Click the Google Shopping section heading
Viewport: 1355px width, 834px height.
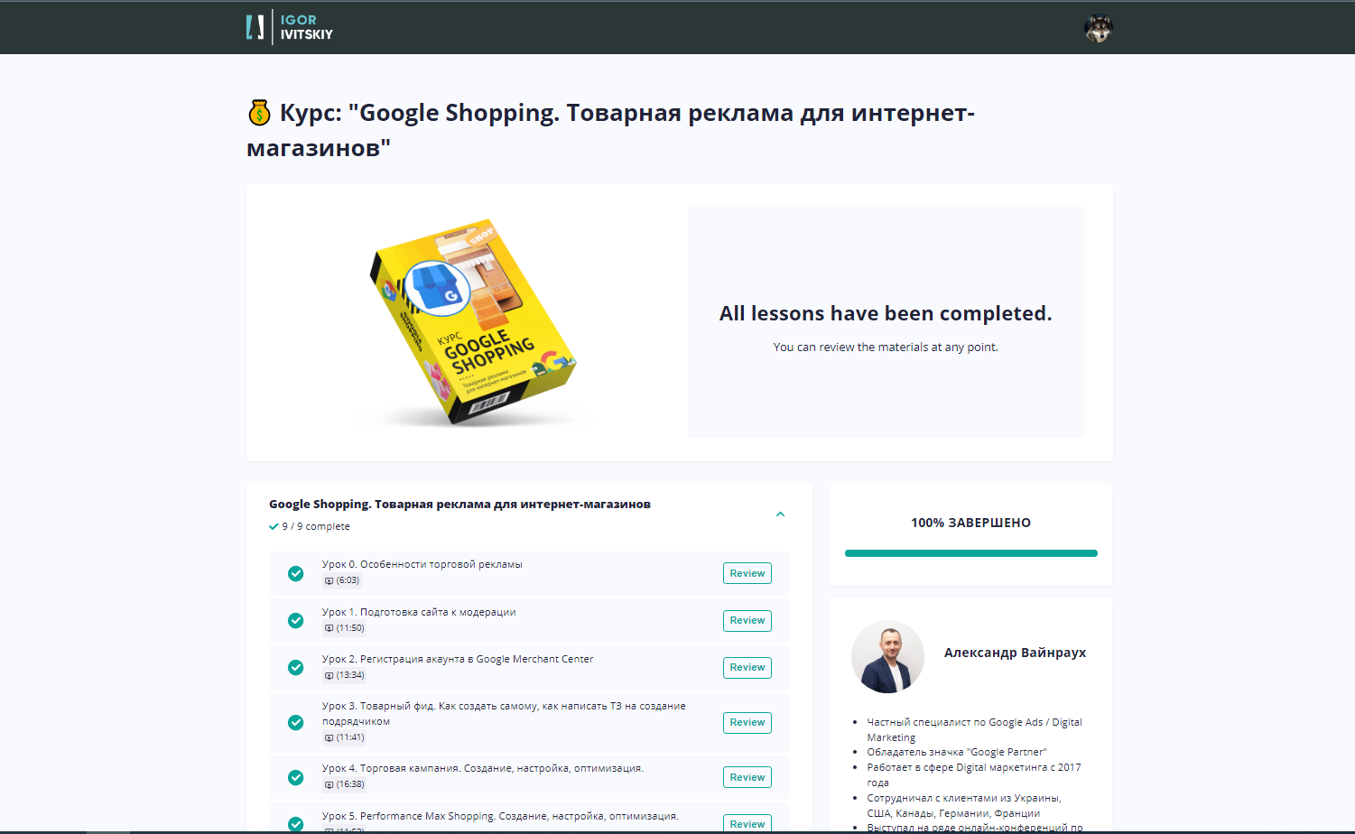point(459,505)
